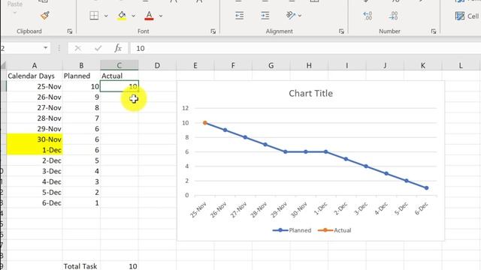Expand the Borders dropdown arrow
Screen dimensions: 481x270
tap(106, 16)
